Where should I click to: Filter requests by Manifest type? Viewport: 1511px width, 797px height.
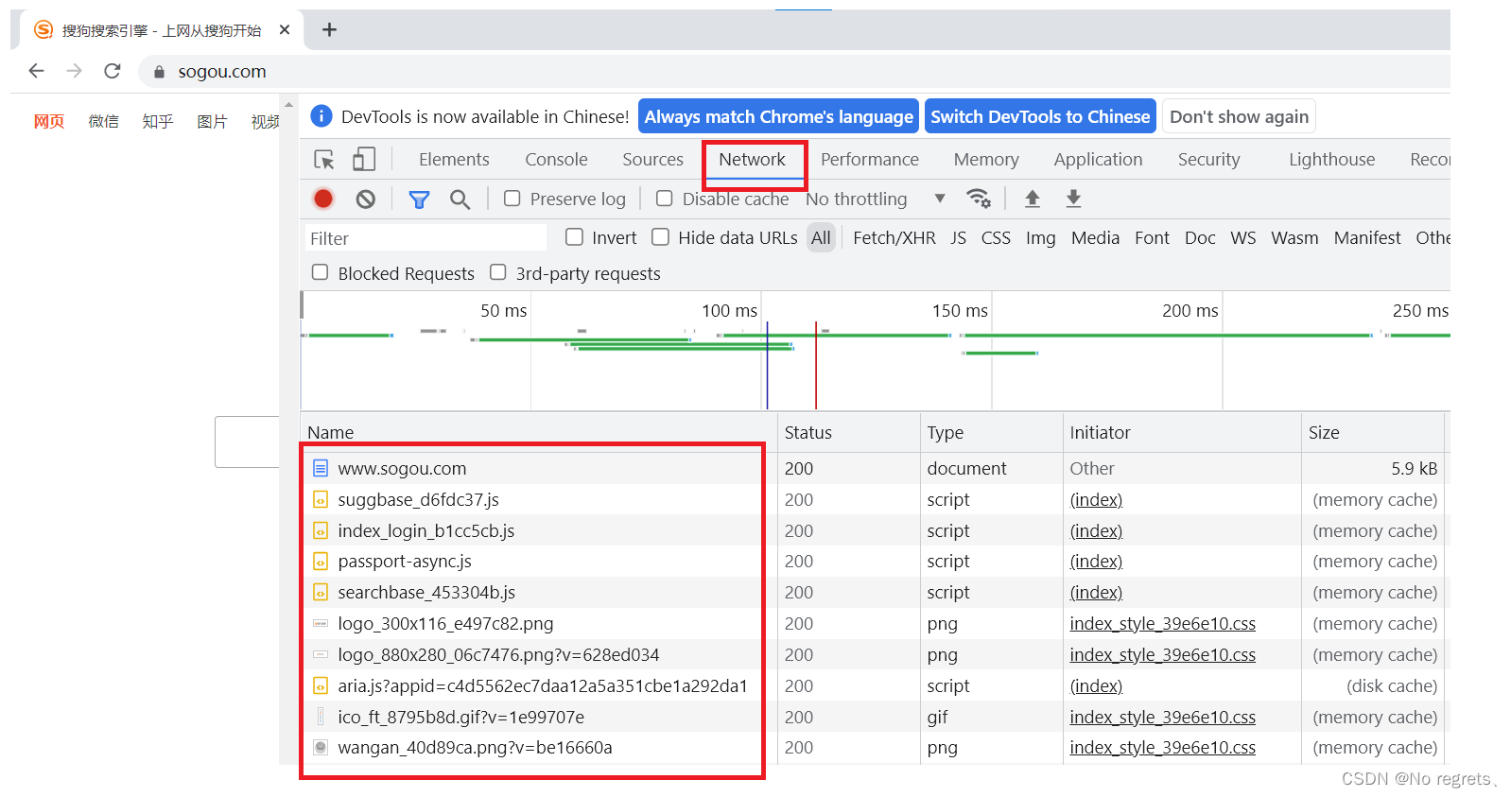click(x=1367, y=238)
